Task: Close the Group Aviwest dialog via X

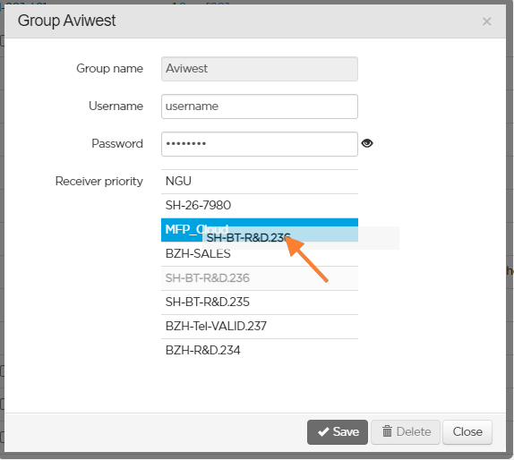Action: pos(486,21)
